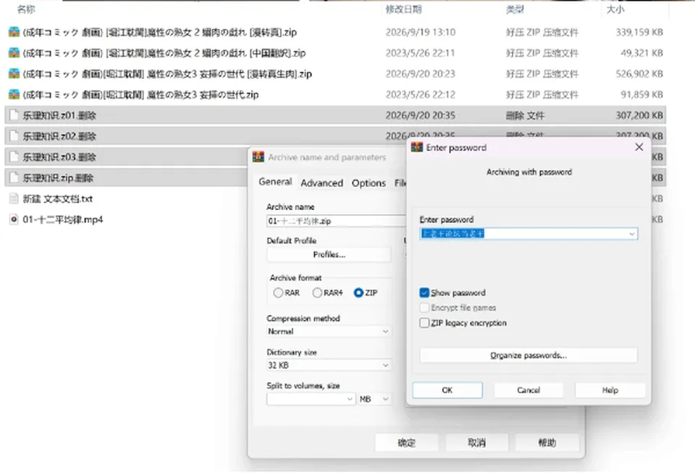Click the zip icon of the 91,859 KB archive
The image size is (695, 473).
click(x=14, y=94)
